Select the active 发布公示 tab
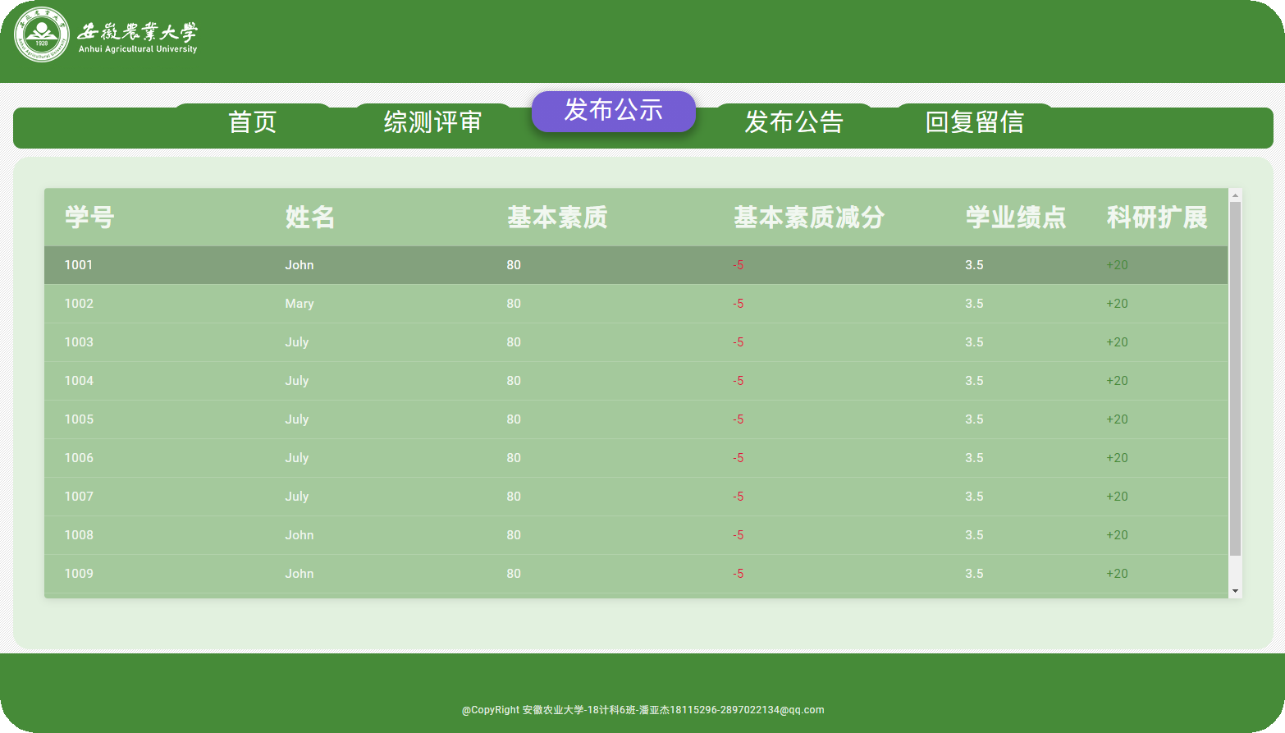Image resolution: width=1285 pixels, height=733 pixels. coord(613,112)
